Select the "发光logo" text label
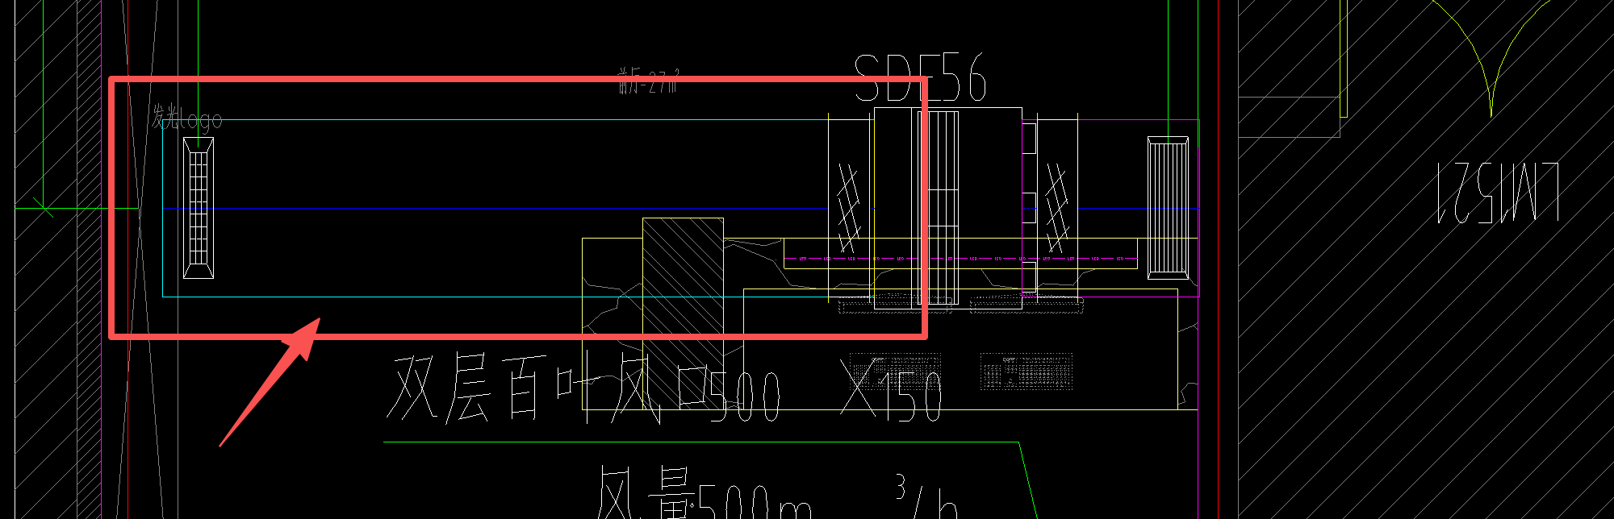 tap(187, 118)
